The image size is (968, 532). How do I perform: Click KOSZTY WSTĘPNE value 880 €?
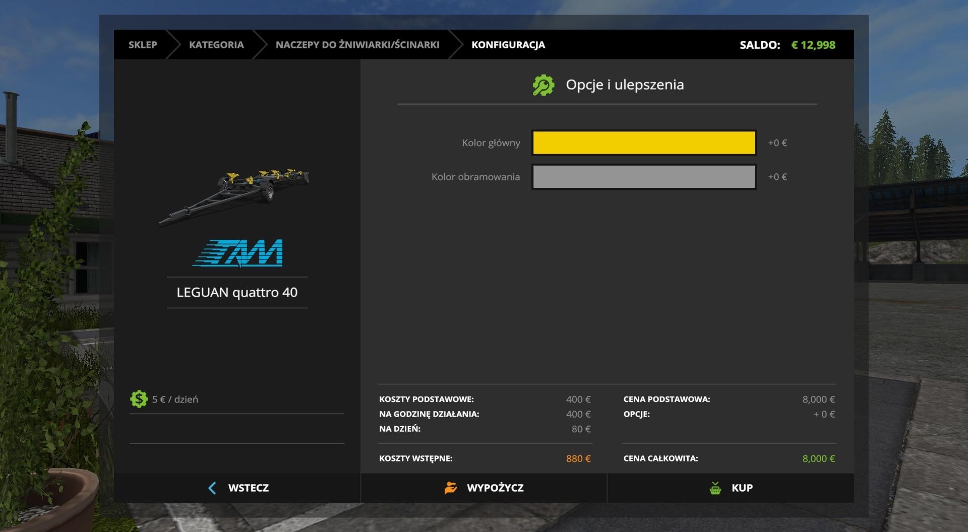point(578,458)
